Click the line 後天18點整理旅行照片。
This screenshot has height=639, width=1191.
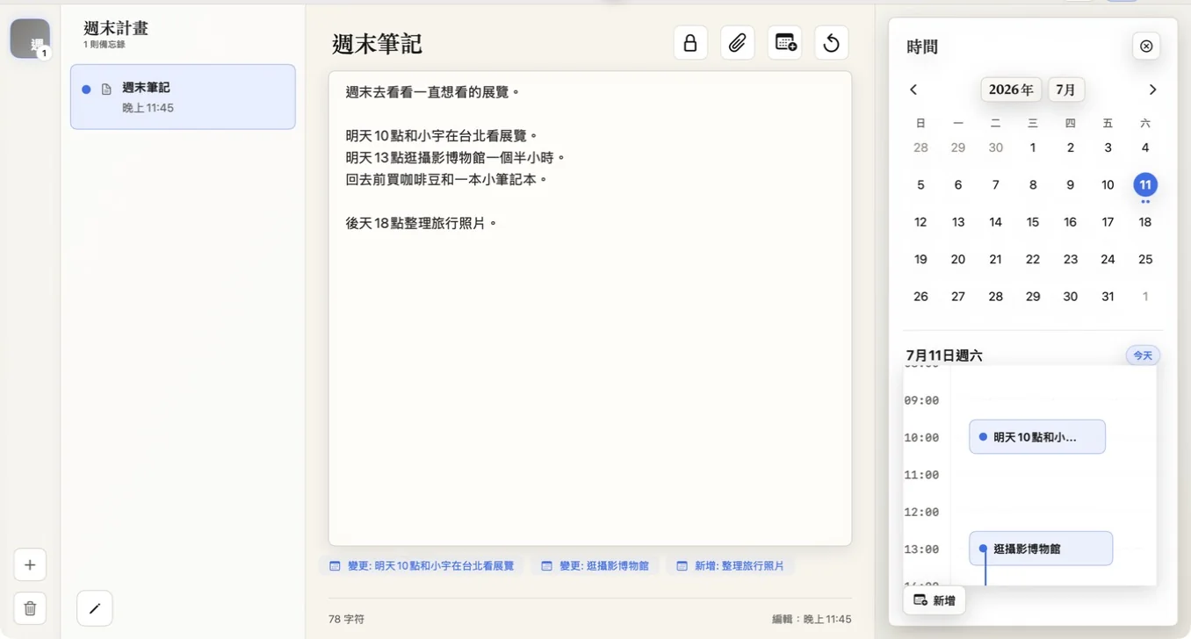[x=422, y=223]
